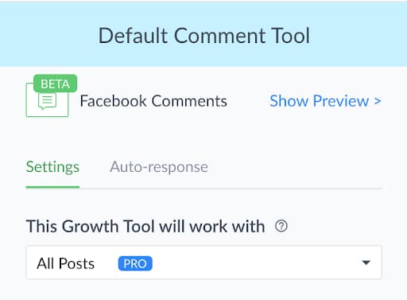407x300 pixels.
Task: Click the blue PRO badge
Action: 135,263
